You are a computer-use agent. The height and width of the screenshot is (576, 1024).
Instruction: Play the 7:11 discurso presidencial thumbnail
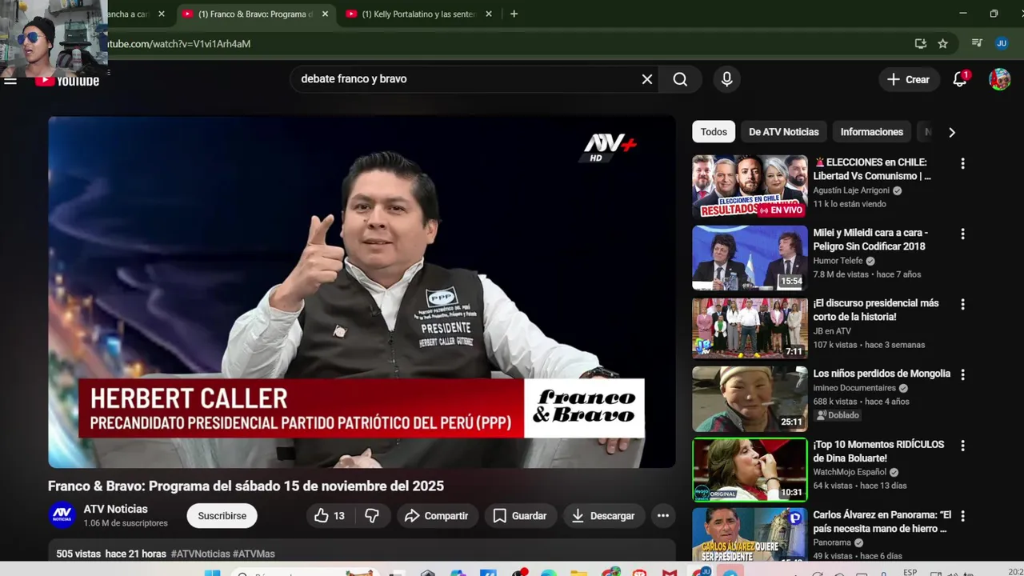click(750, 328)
